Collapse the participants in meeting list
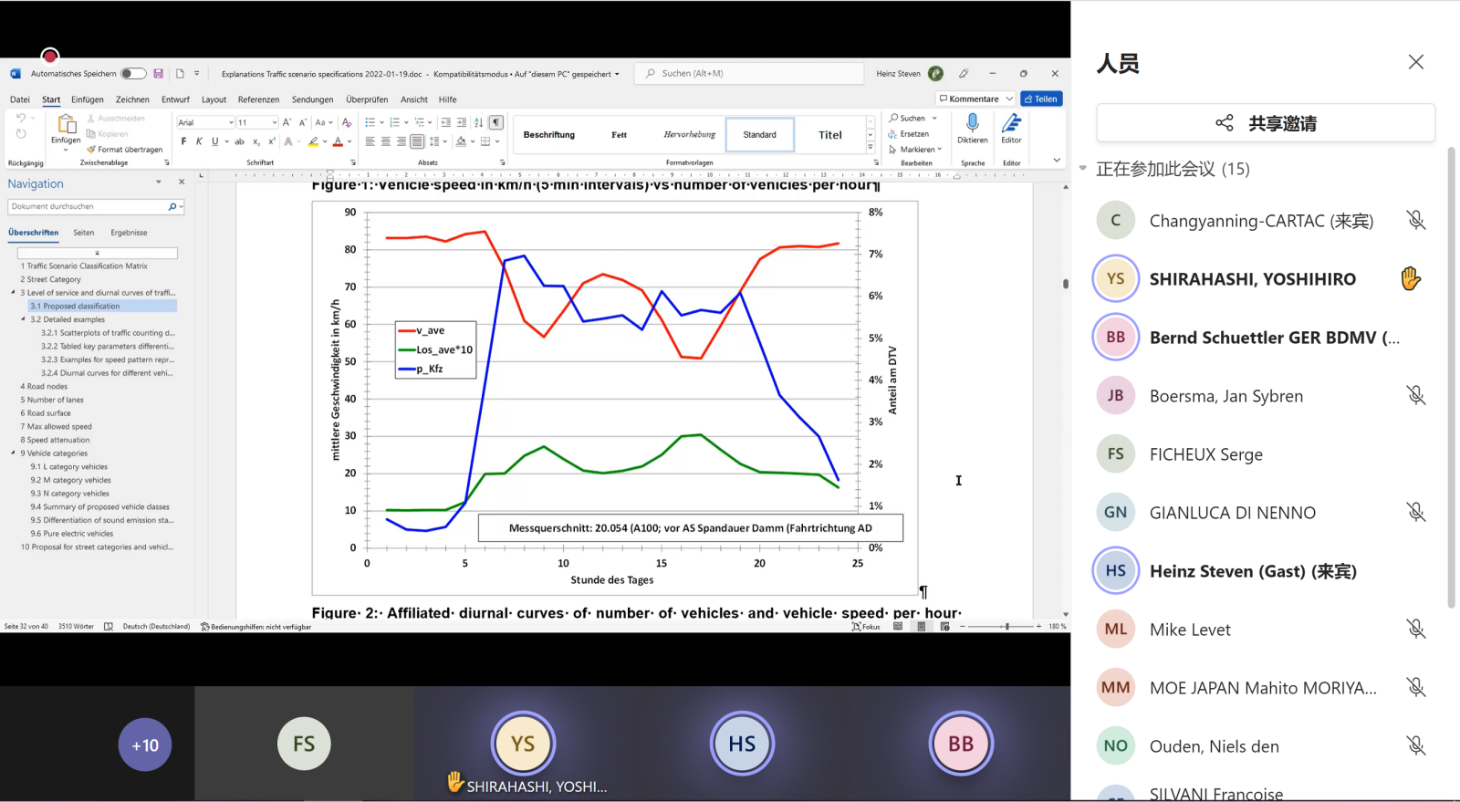 point(1083,169)
